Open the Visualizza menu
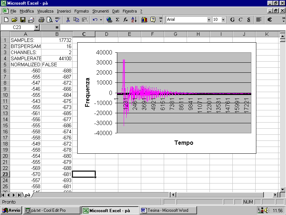Screen dimensions: 286x215 coord(45,11)
